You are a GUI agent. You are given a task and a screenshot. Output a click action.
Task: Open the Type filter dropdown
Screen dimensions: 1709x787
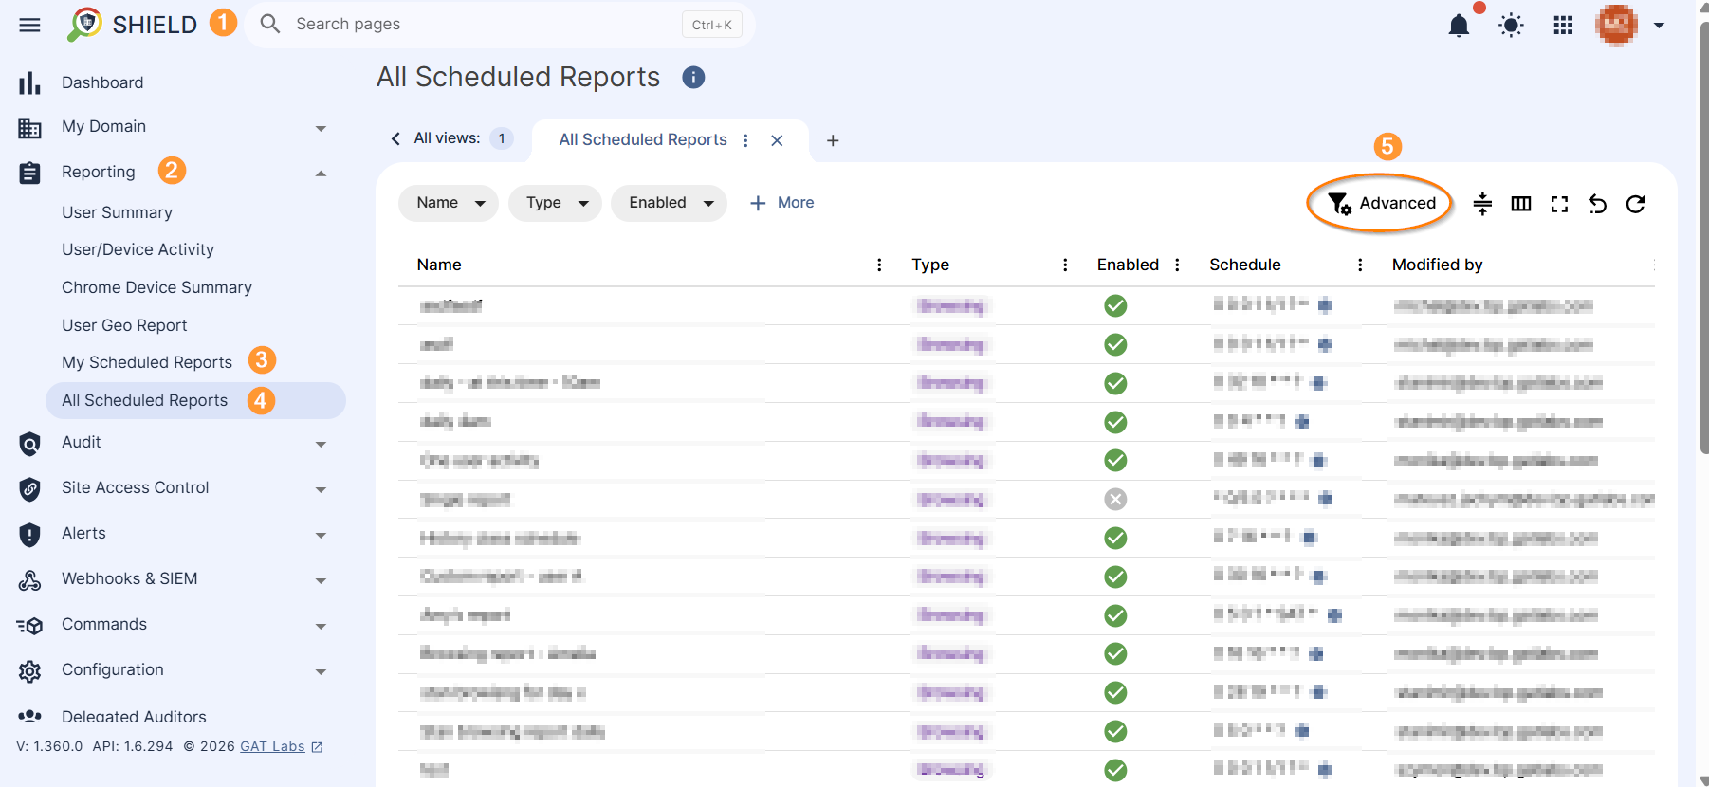tap(555, 203)
